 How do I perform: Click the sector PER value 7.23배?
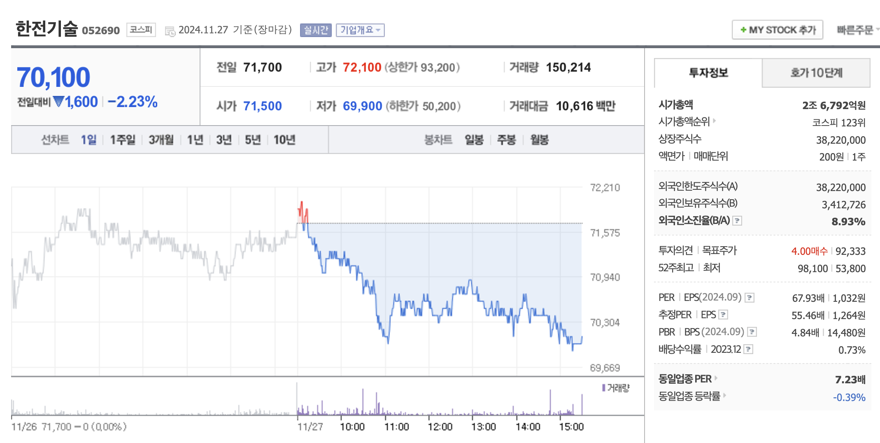pyautogui.click(x=850, y=380)
